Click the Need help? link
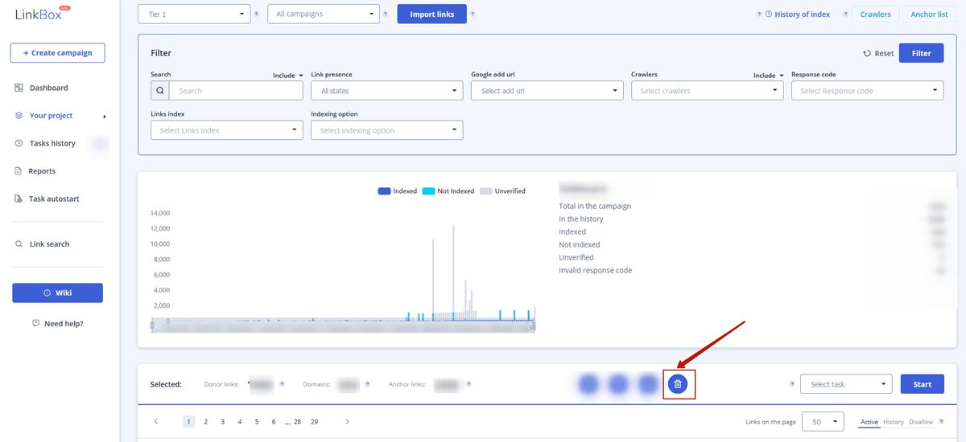The image size is (966, 442). coord(64,323)
